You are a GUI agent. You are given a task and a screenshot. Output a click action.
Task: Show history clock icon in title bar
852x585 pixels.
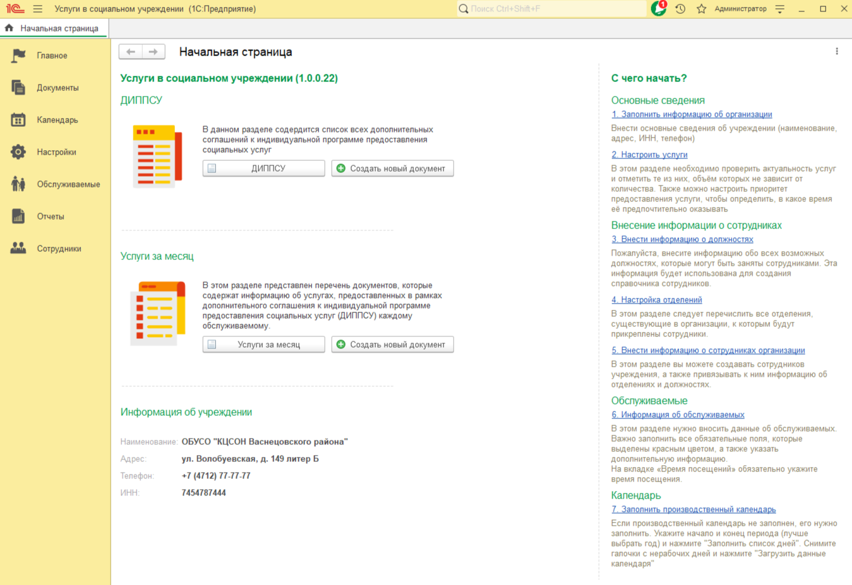(x=680, y=9)
